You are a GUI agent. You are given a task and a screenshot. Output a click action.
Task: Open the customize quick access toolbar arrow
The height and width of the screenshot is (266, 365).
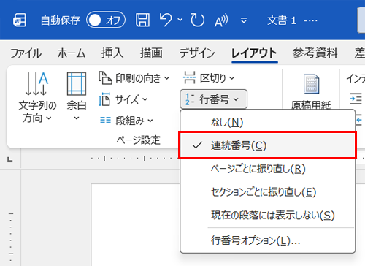(244, 20)
